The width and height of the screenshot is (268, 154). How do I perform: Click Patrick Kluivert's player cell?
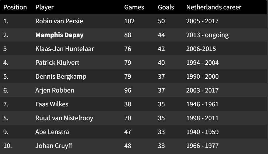coord(57,63)
